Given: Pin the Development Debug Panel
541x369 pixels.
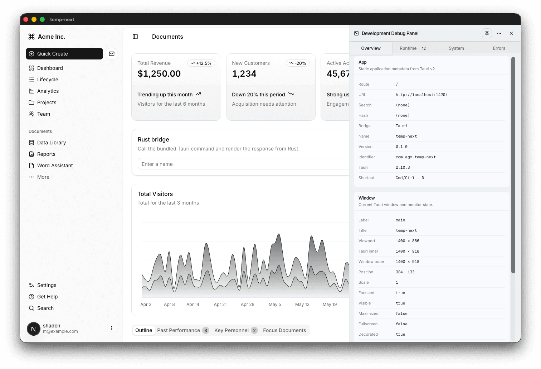Looking at the screenshot, I should pos(487,33).
